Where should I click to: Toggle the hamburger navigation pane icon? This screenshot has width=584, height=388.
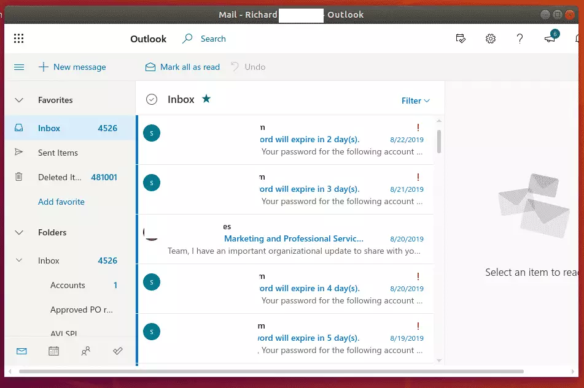(19, 67)
